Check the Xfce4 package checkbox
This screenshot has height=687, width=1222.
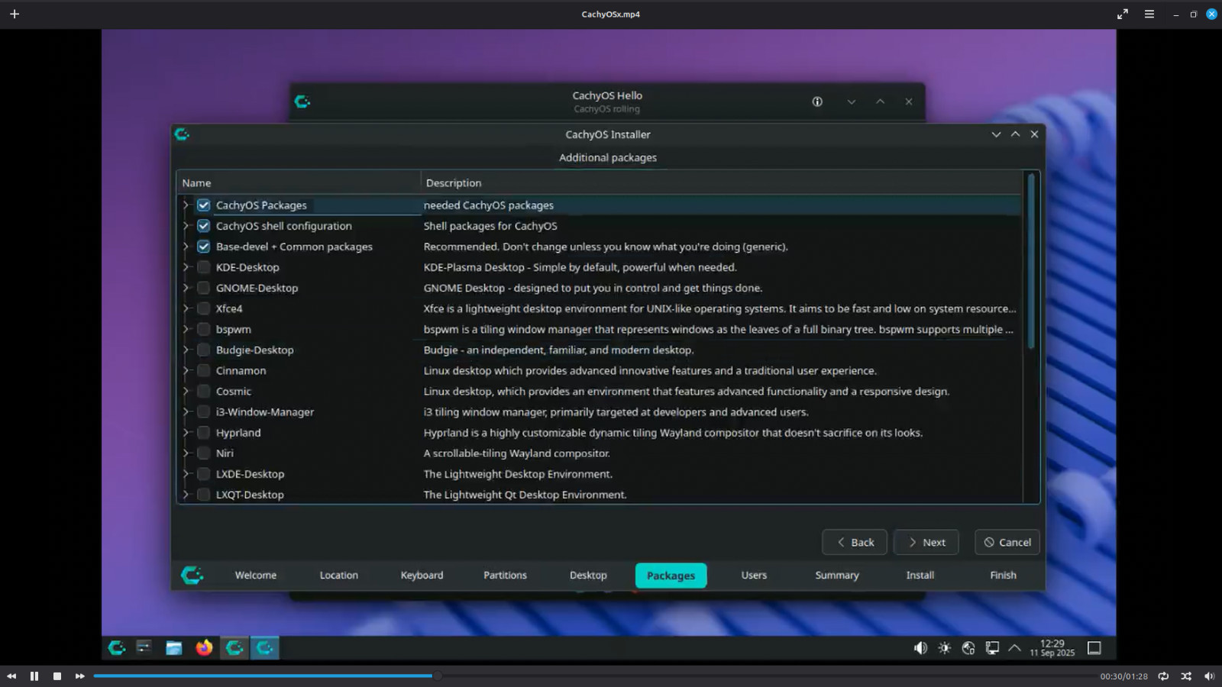point(203,308)
